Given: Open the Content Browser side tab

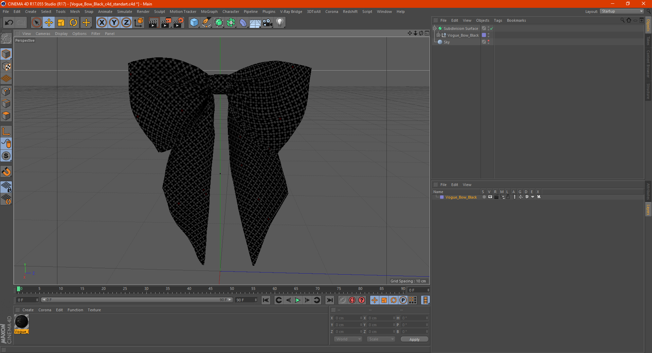Looking at the screenshot, I should (648, 64).
